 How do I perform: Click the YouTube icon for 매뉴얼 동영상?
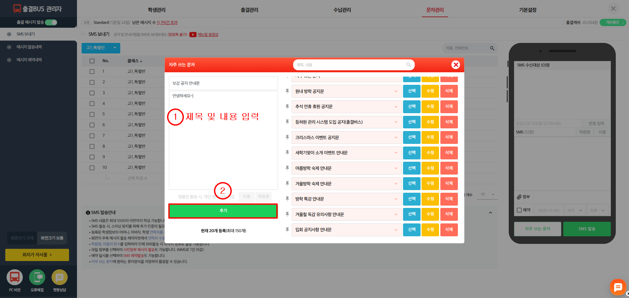click(x=193, y=35)
